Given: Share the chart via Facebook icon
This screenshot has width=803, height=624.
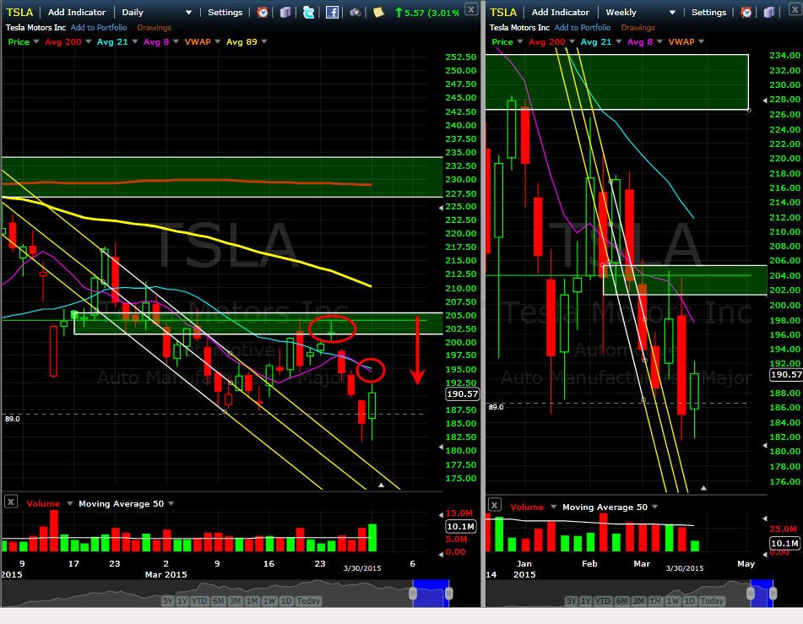Looking at the screenshot, I should 332,13.
